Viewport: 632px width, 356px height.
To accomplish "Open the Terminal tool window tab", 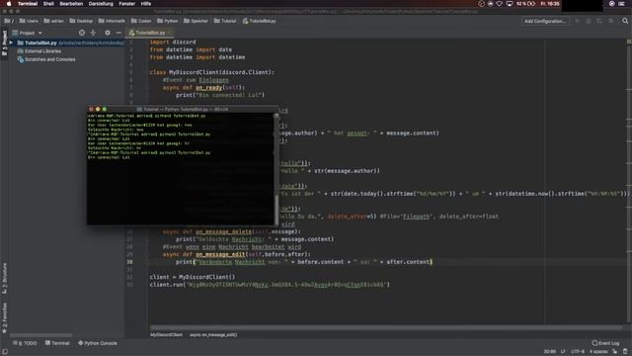I will [57, 343].
